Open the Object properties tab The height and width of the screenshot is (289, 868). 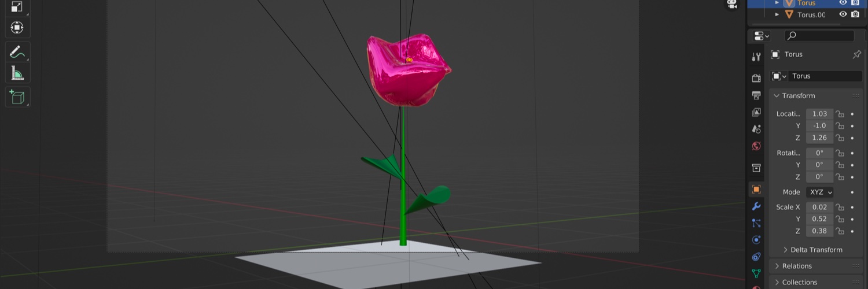[x=756, y=189]
